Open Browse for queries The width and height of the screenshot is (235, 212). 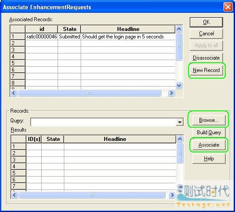[209, 120]
